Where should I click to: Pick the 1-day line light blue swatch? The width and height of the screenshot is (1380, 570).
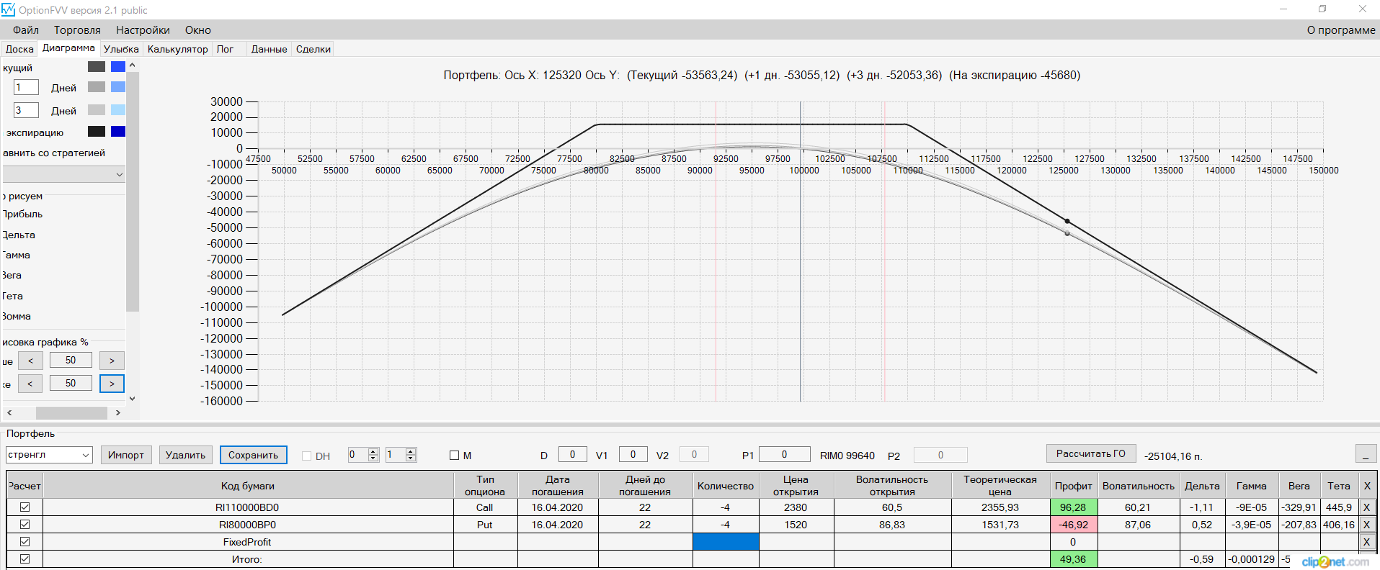pyautogui.click(x=118, y=87)
